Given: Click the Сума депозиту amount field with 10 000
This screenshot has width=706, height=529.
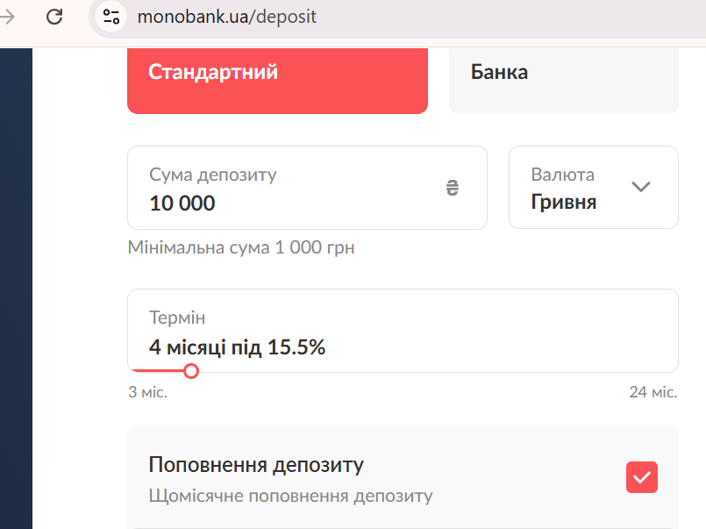Looking at the screenshot, I should click(289, 189).
